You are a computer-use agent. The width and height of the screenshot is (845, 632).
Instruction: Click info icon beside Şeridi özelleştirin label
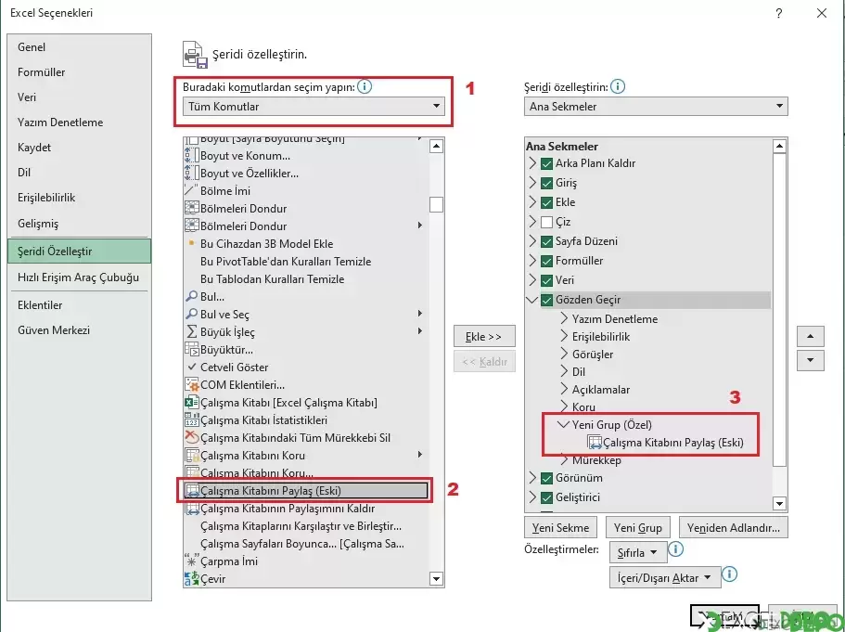point(618,86)
